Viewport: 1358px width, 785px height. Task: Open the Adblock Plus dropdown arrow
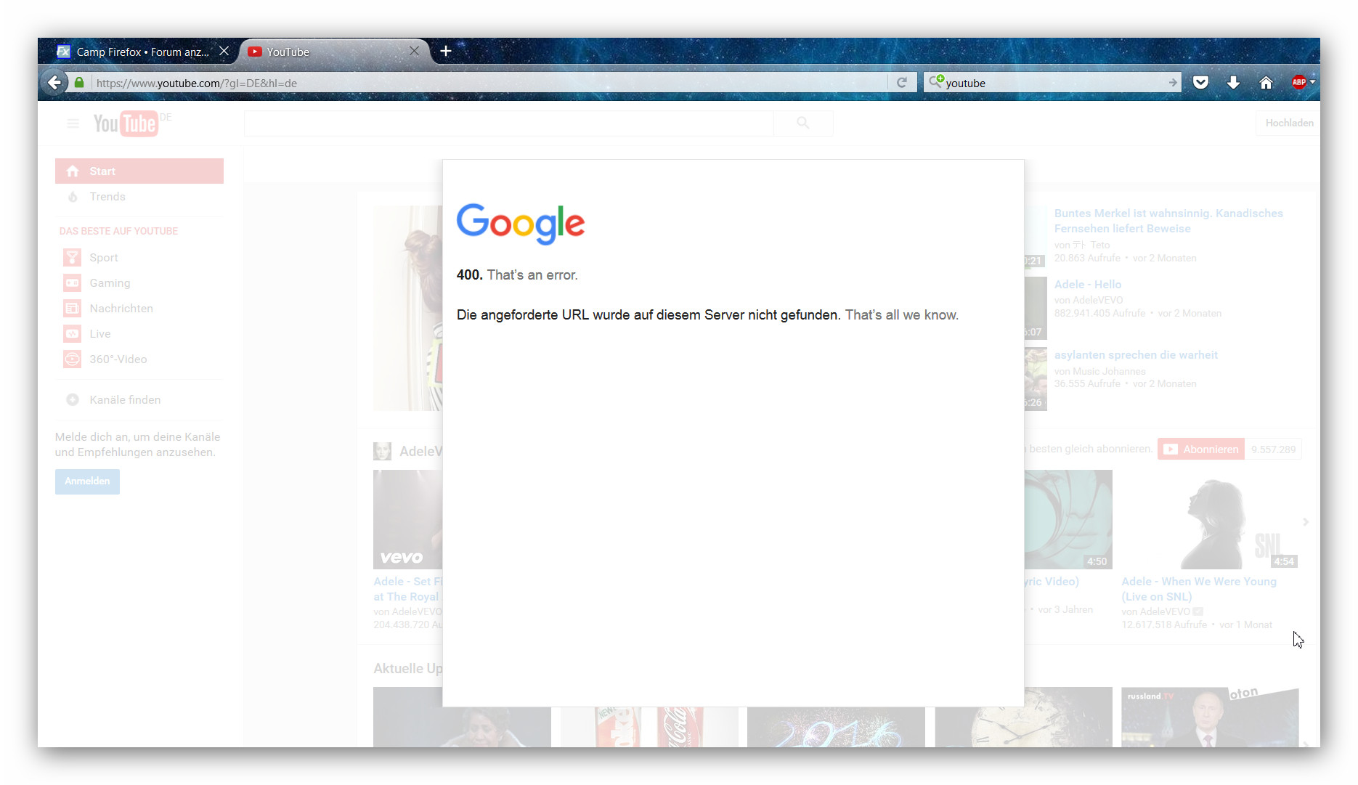(x=1312, y=82)
